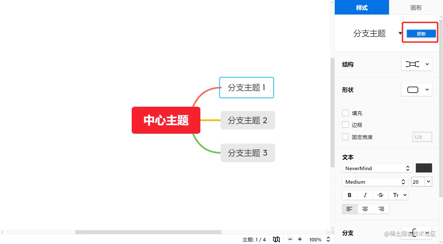Open the 结构 structure dropdown
This screenshot has width=443, height=244.
tap(417, 64)
